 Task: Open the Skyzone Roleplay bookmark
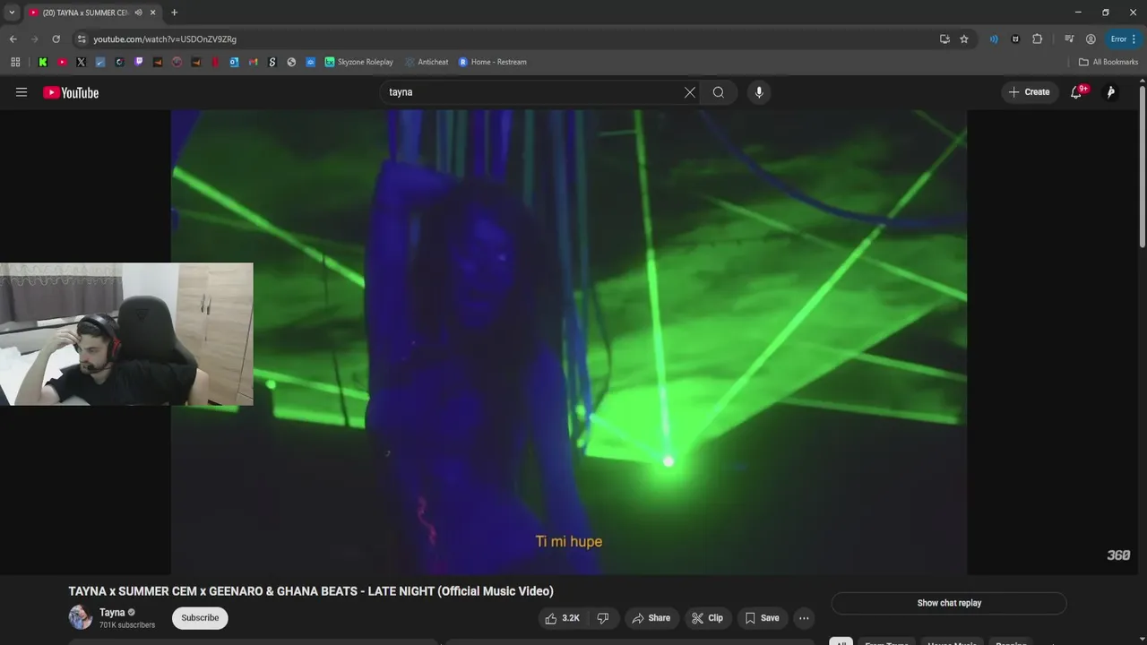(359, 62)
